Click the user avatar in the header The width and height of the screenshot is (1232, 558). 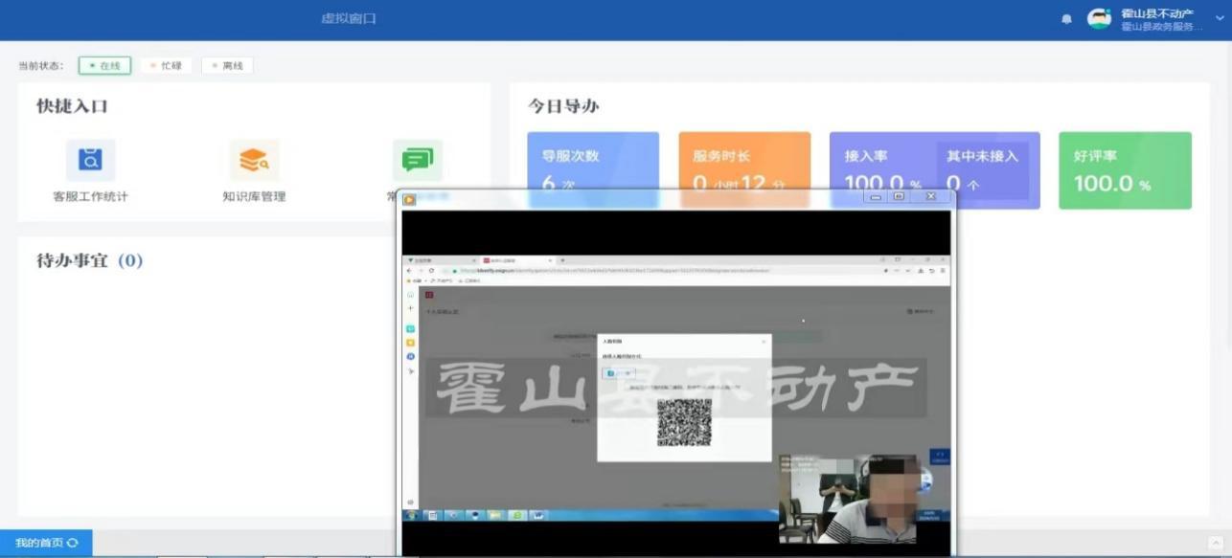coord(1099,19)
